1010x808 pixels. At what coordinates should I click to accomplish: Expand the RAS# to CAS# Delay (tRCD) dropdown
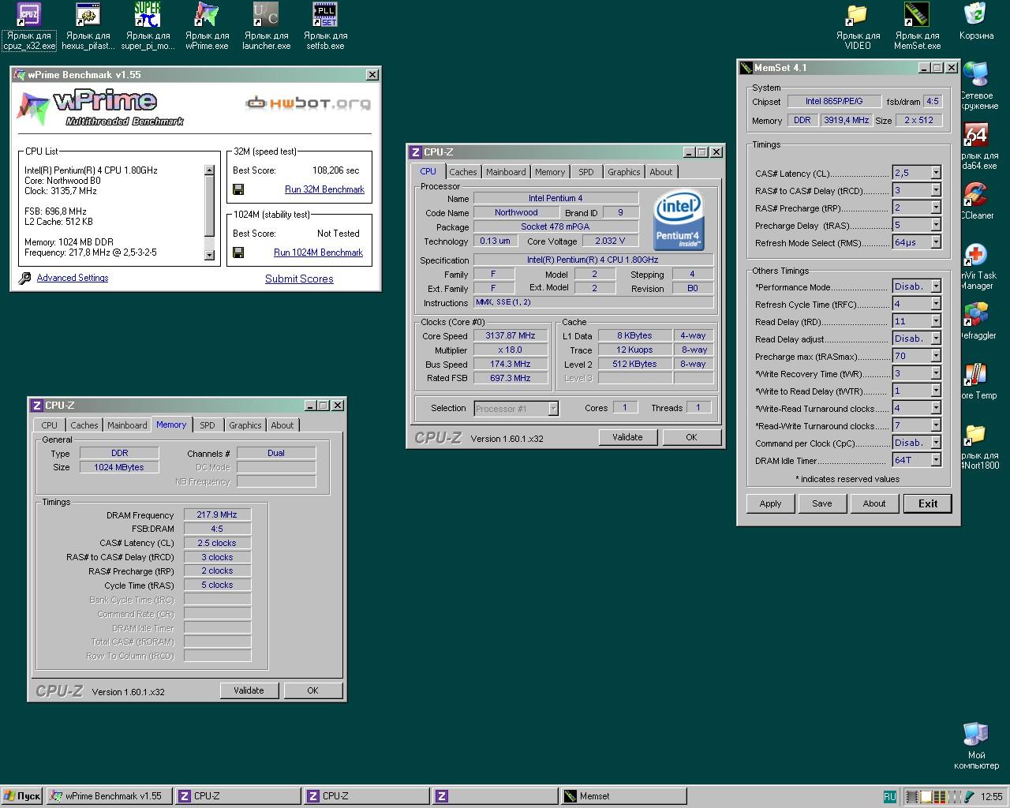pyautogui.click(x=936, y=190)
